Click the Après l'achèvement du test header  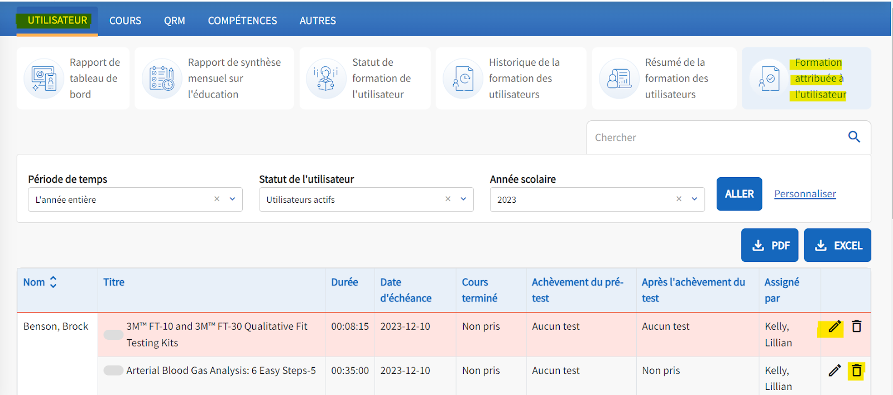pyautogui.click(x=693, y=290)
